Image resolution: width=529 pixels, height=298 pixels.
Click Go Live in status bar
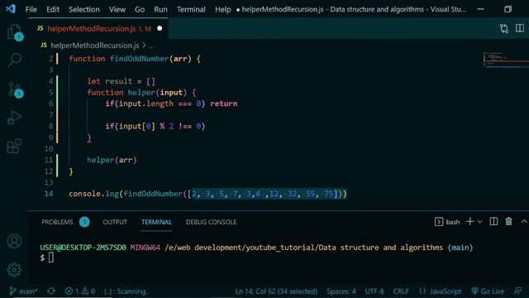pos(488,291)
